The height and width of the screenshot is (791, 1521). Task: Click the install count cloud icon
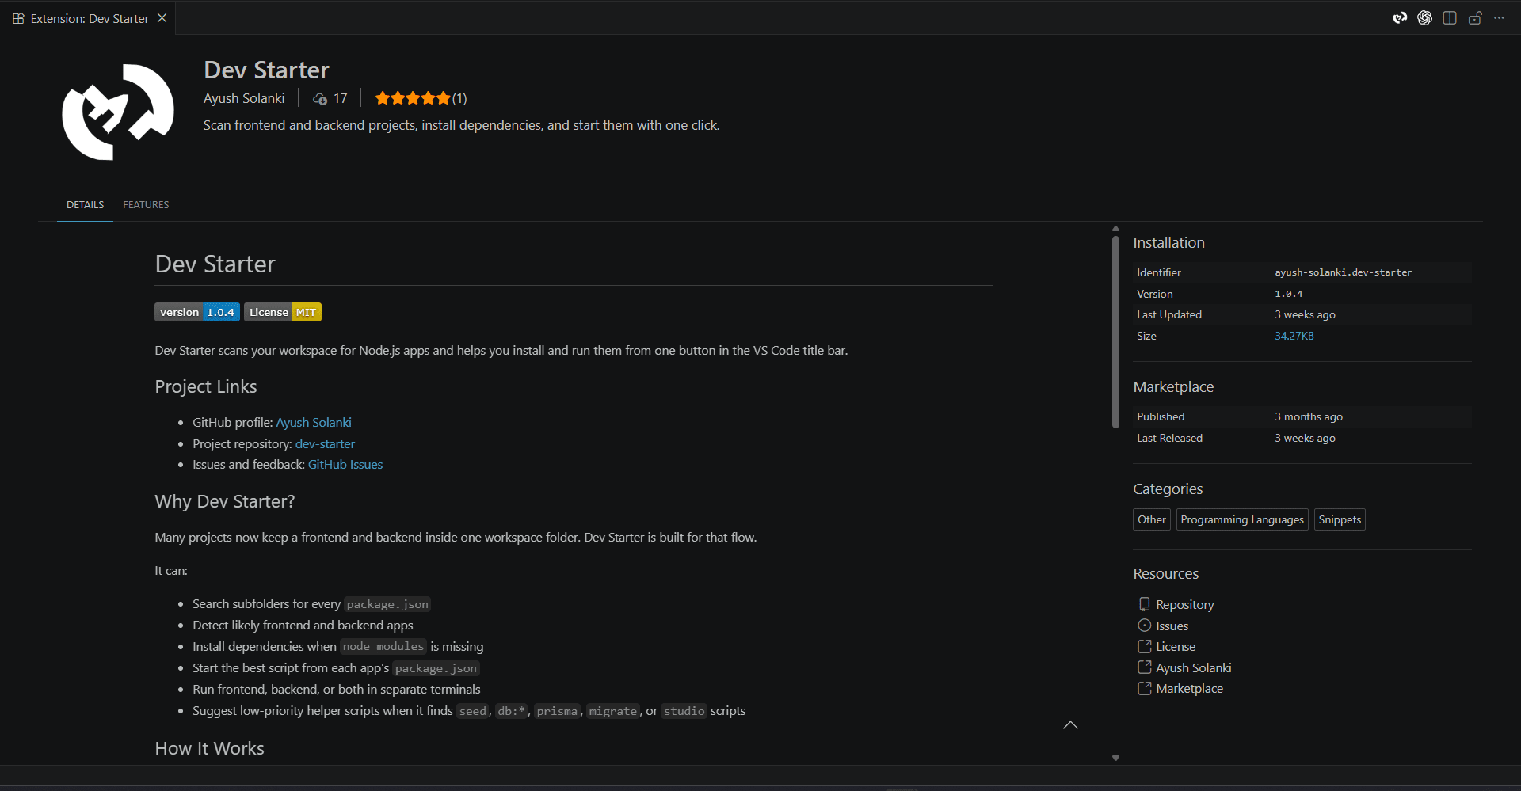coord(320,98)
